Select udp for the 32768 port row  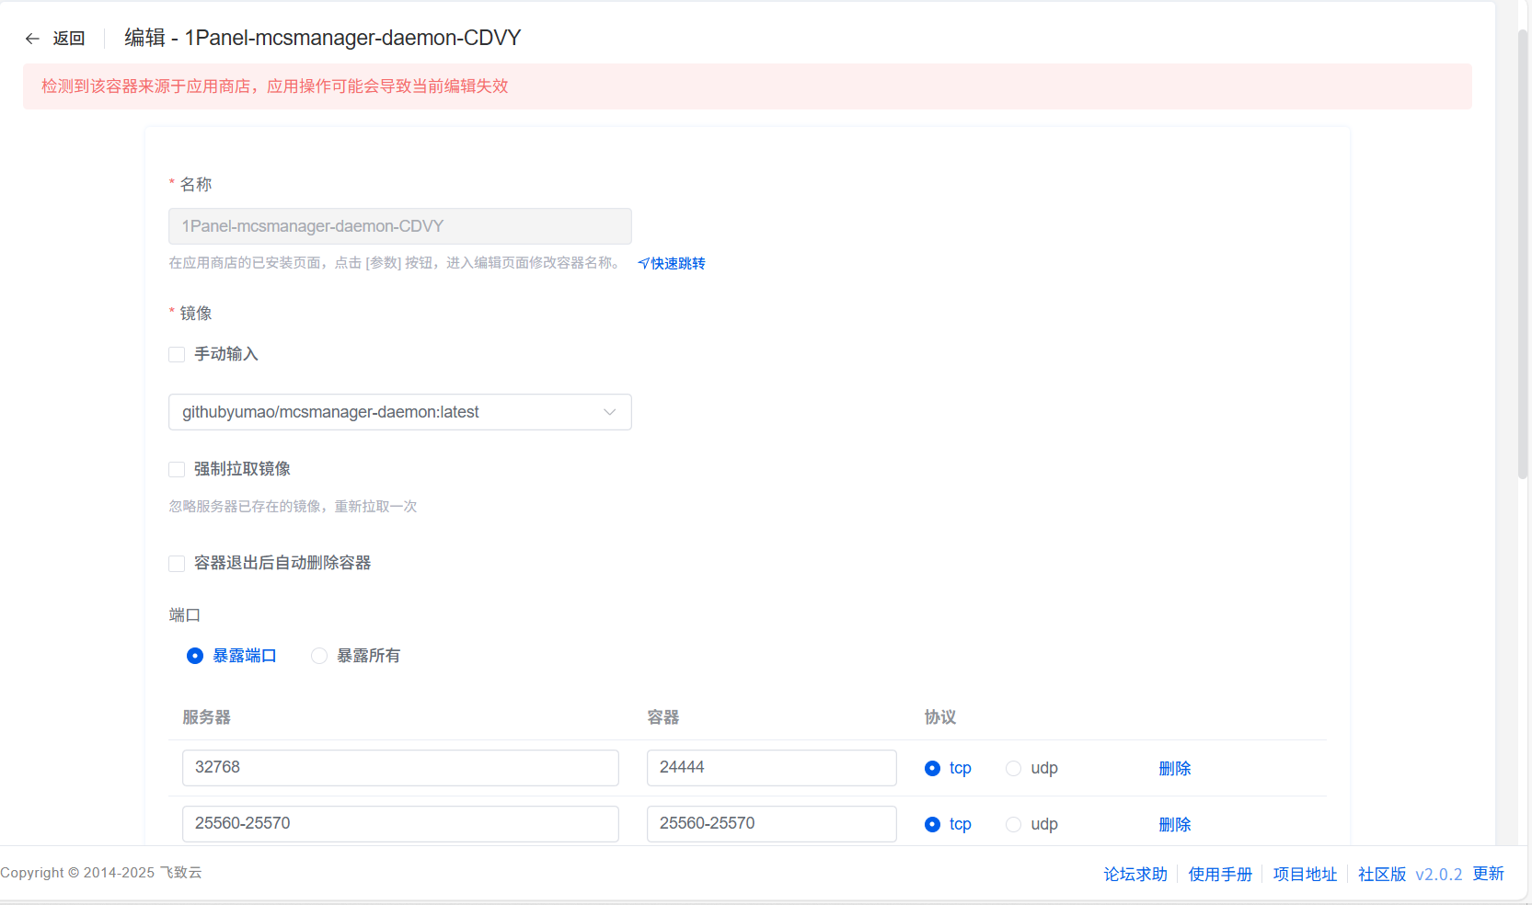coord(1014,769)
